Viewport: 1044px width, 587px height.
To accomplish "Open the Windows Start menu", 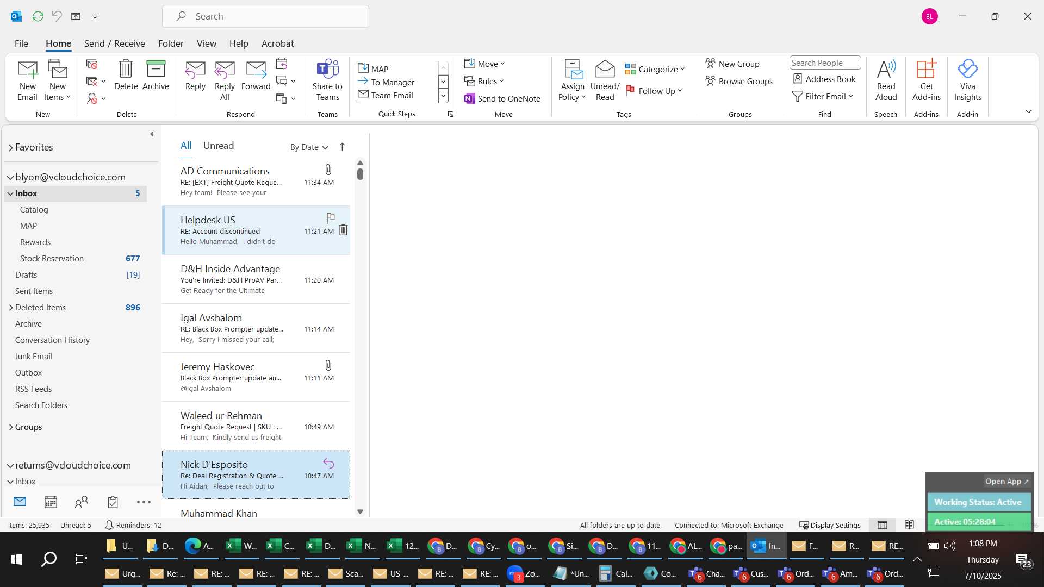I will pos(16,559).
